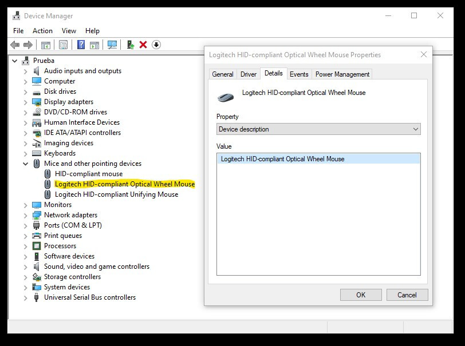This screenshot has height=346, width=465.
Task: Select Logitech HID-compliant Unifying Mouse
Action: click(x=116, y=194)
